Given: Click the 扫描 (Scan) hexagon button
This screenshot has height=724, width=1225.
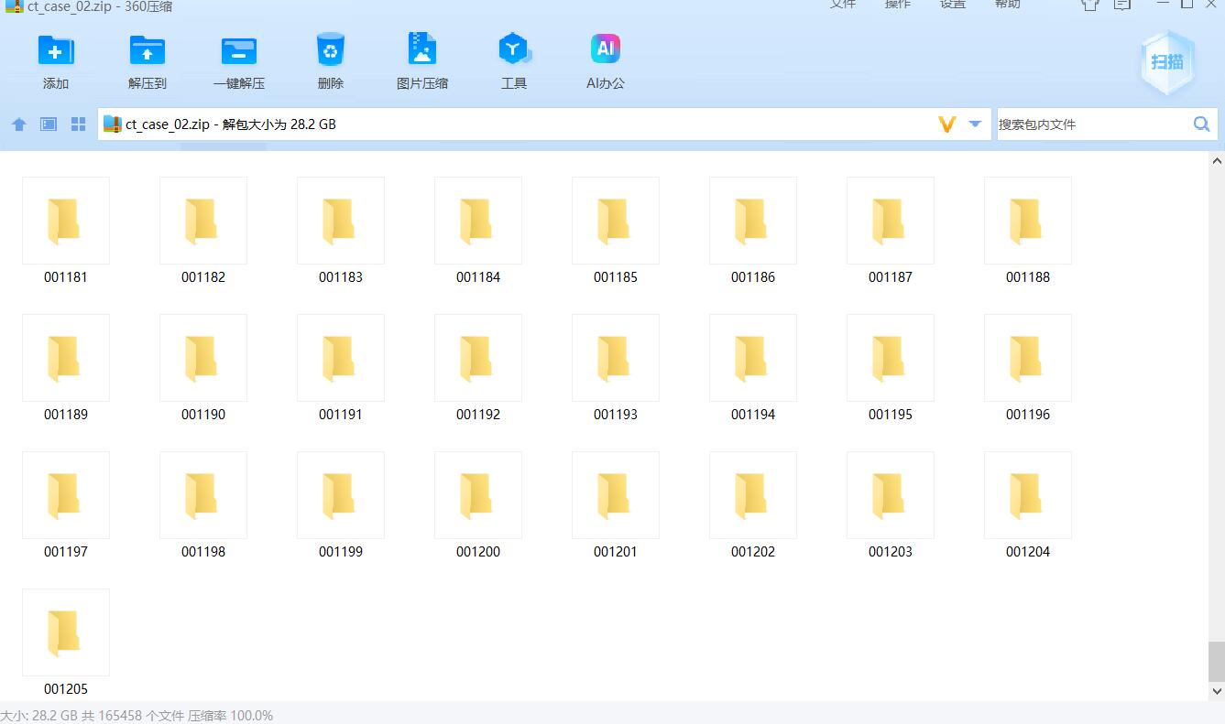Looking at the screenshot, I should coord(1167,62).
